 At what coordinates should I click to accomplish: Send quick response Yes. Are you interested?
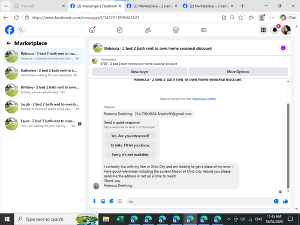[x=130, y=136]
